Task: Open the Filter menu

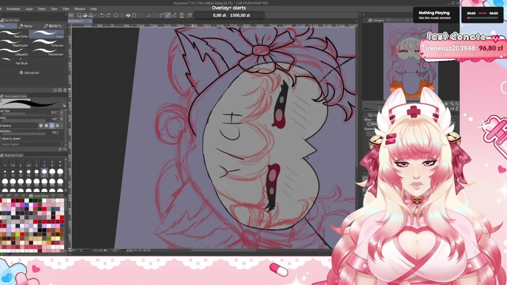Action: (66, 9)
